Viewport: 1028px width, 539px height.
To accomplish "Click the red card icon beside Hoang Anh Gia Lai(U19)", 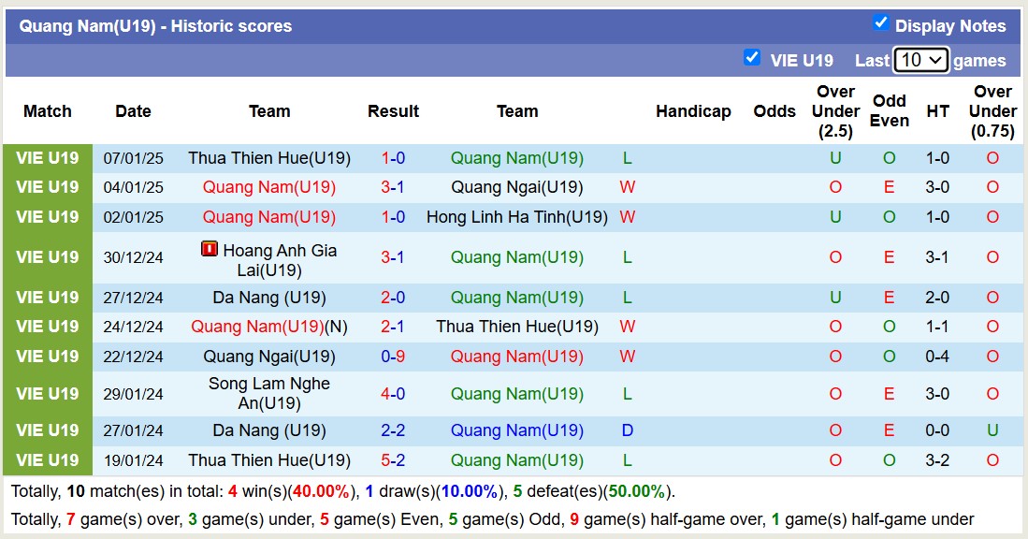I will 210,249.
